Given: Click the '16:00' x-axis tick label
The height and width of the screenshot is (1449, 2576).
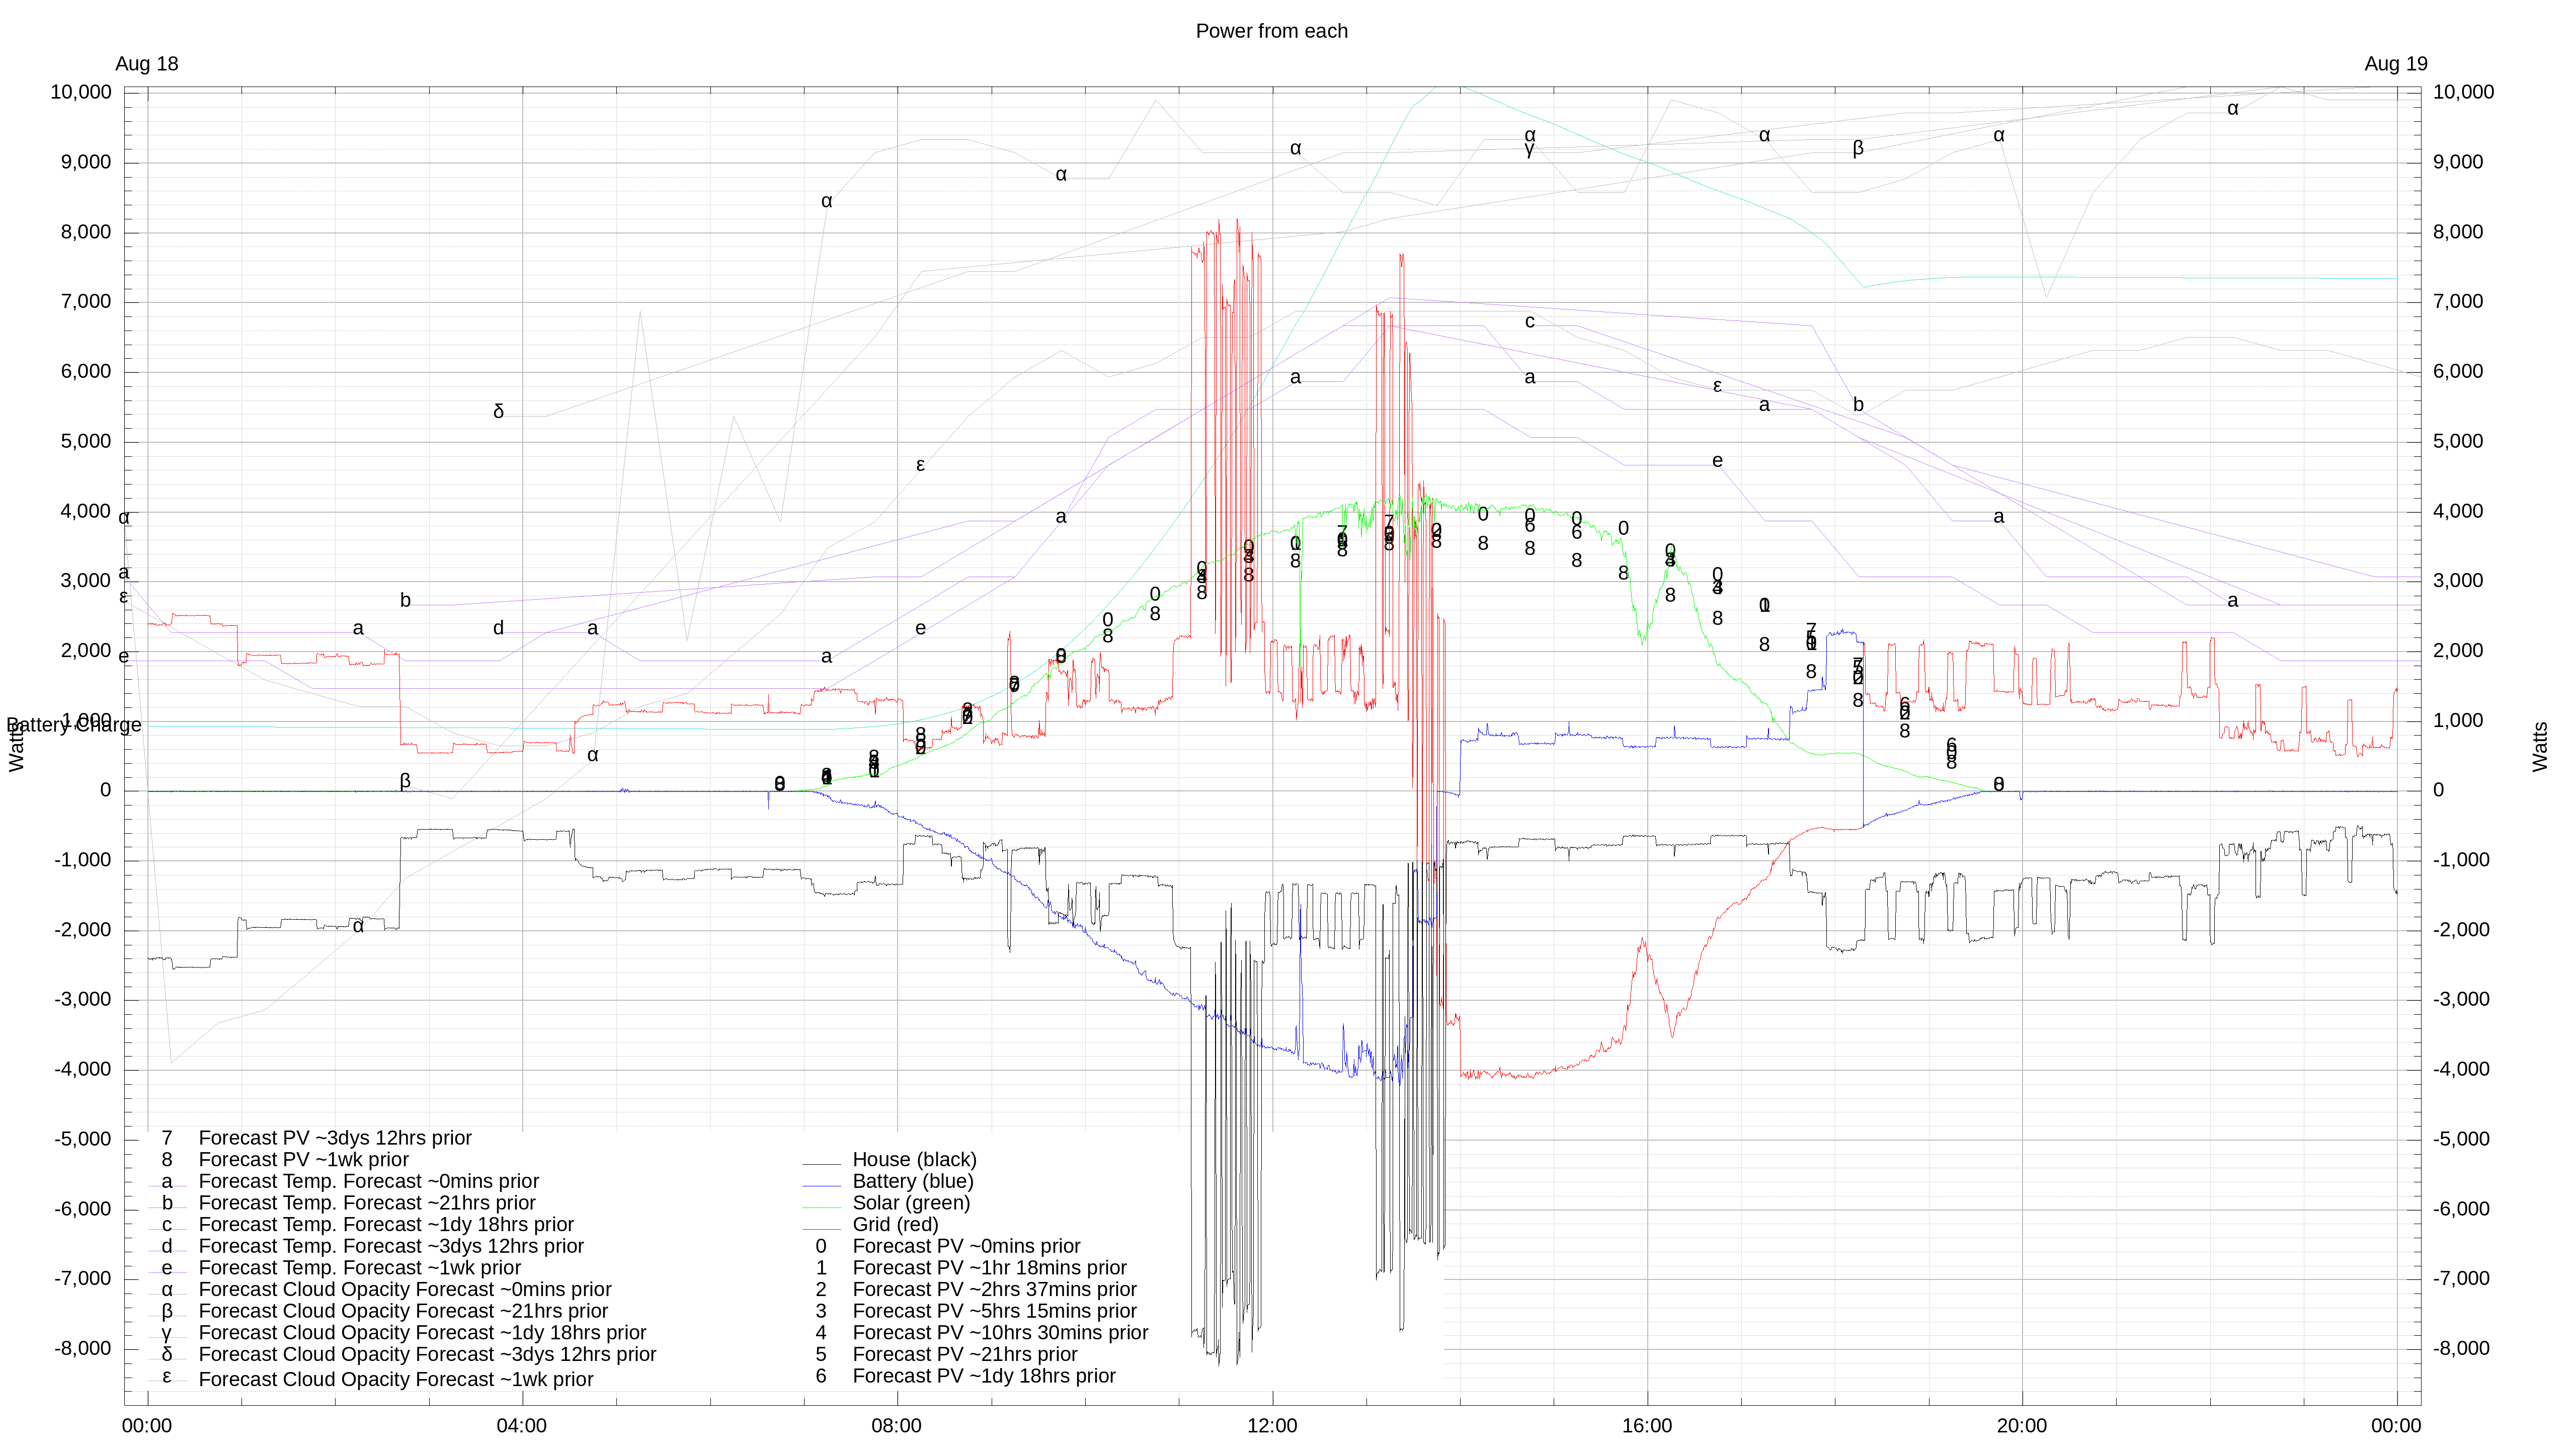Looking at the screenshot, I should click(x=1647, y=1426).
